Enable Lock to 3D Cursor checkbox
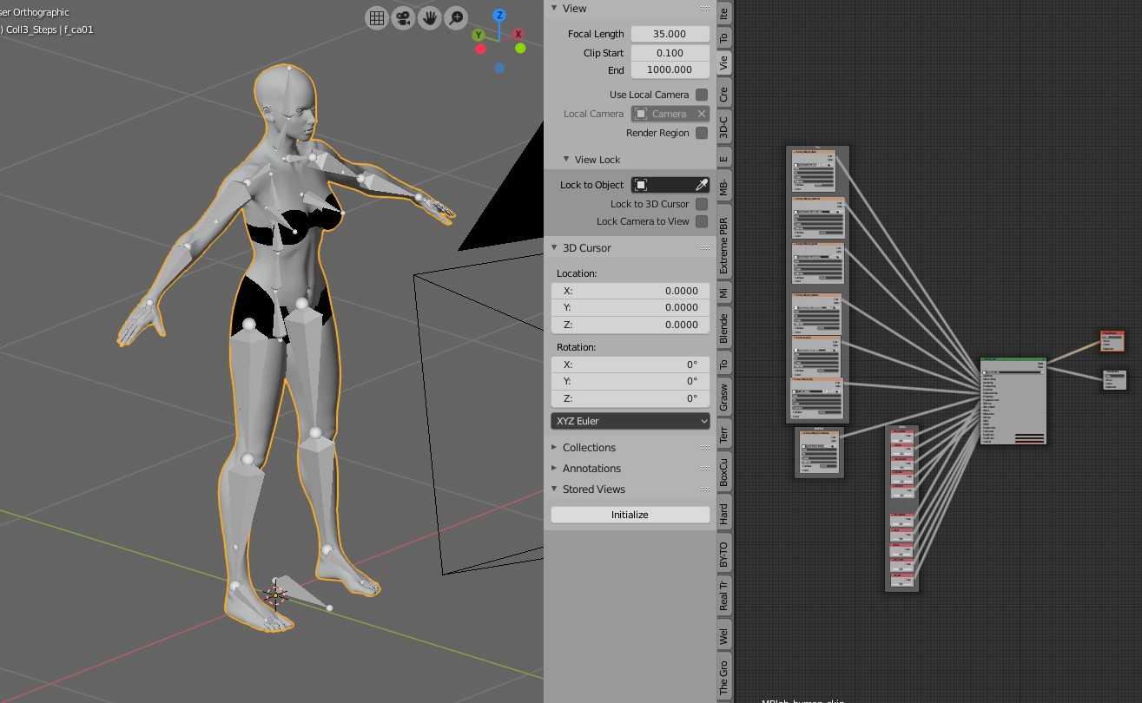 tap(702, 204)
